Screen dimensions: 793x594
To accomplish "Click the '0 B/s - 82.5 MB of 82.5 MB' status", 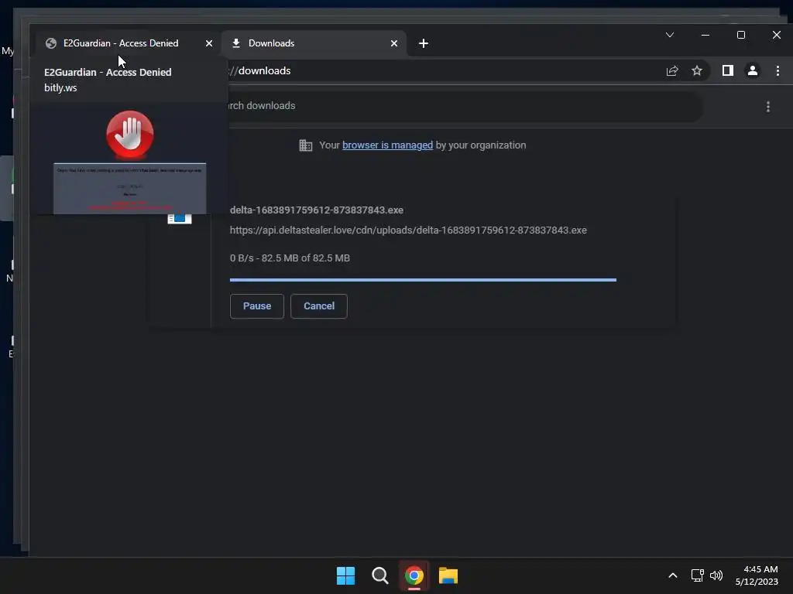I will pyautogui.click(x=290, y=258).
